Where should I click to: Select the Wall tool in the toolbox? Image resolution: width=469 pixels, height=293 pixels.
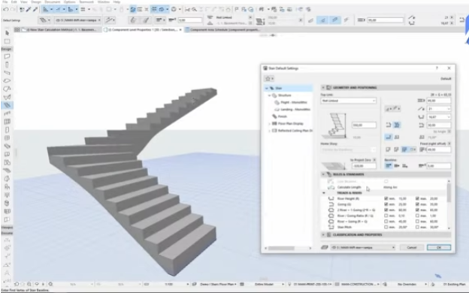click(8, 56)
